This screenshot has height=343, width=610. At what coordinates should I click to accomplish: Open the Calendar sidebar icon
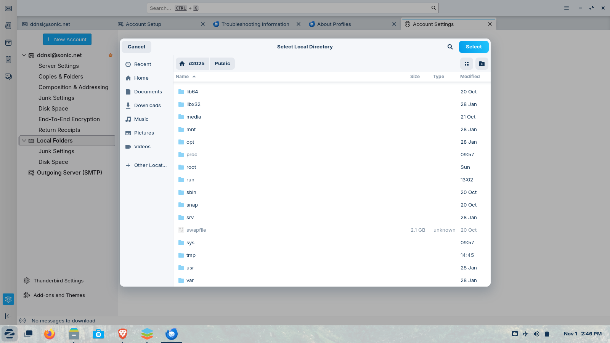tap(8, 43)
